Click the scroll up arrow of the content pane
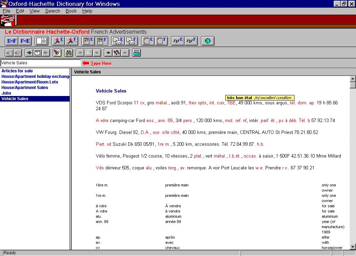The height and width of the screenshot is (256, 356). click(353, 79)
